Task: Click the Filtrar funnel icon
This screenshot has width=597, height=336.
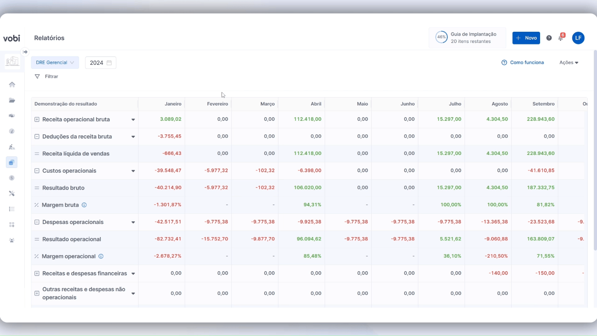Action: [x=37, y=77]
